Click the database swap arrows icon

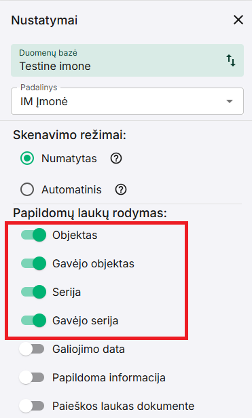click(231, 60)
